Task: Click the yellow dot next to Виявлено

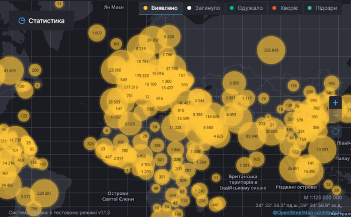Action: 145,8
